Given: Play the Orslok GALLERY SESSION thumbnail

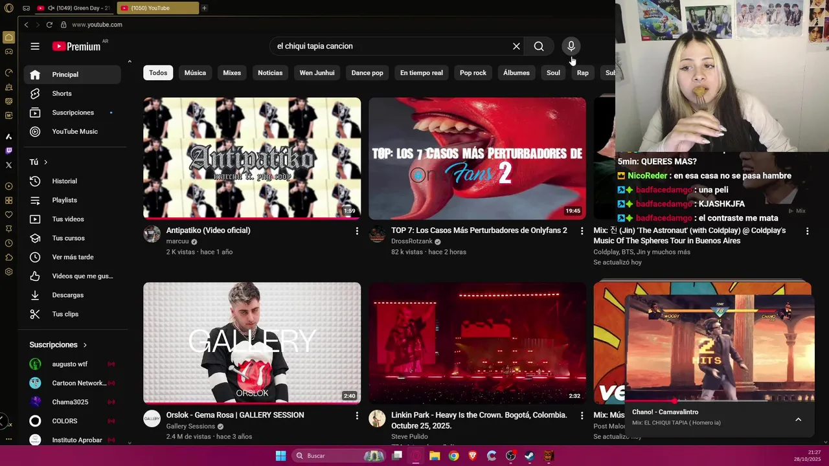Looking at the screenshot, I should [252, 343].
